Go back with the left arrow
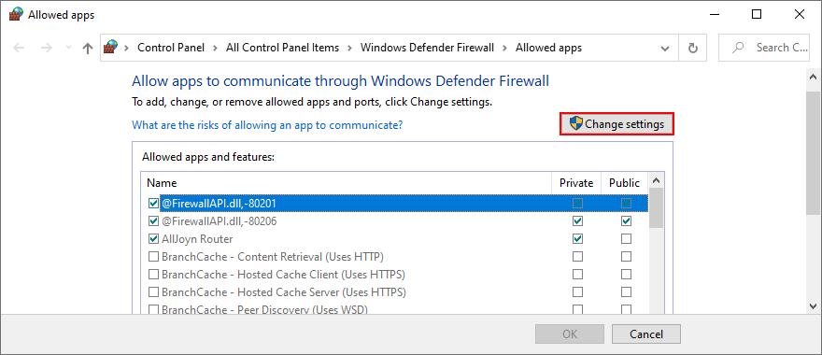Viewport: 822px width, 355px height. point(19,49)
